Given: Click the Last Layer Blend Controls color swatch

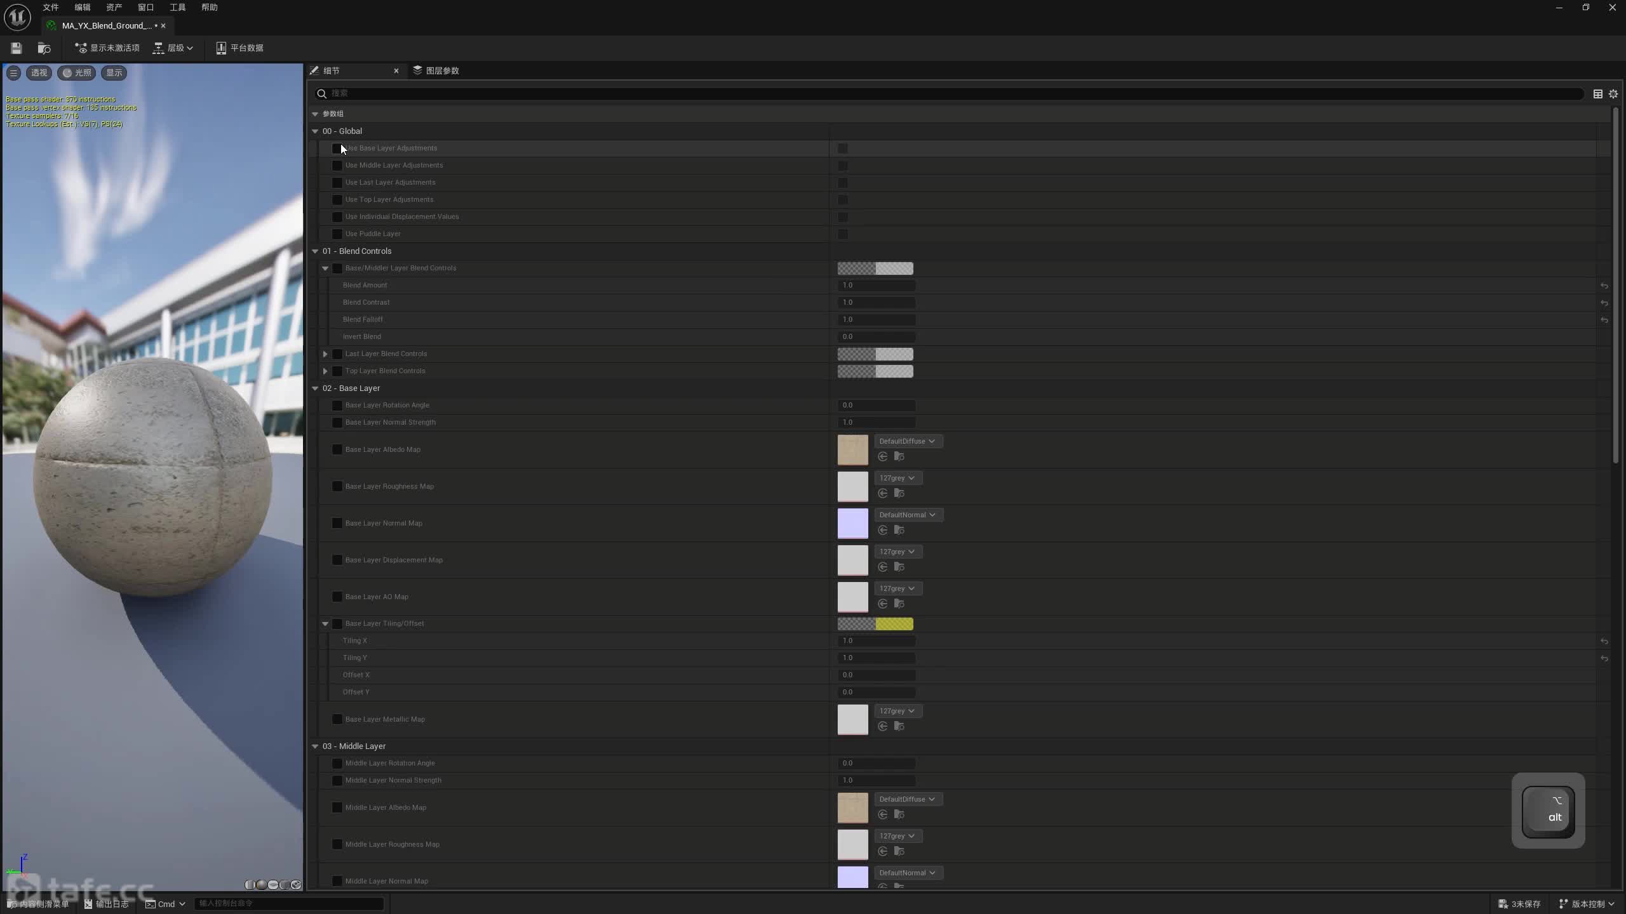Looking at the screenshot, I should coord(875,355).
